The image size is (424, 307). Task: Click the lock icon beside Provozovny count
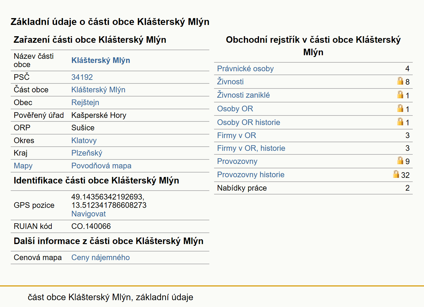pyautogui.click(x=400, y=161)
